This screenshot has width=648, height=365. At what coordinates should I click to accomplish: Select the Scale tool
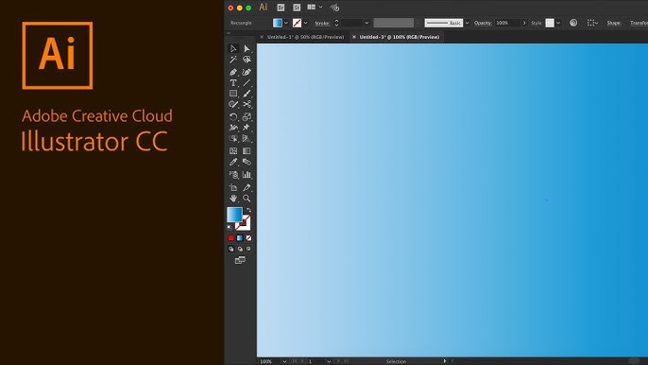click(x=247, y=116)
